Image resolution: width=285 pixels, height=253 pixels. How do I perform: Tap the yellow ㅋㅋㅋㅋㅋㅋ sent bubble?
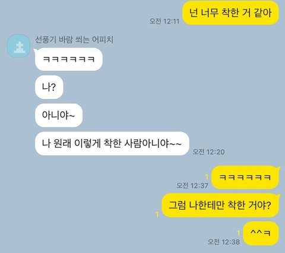pos(245,177)
